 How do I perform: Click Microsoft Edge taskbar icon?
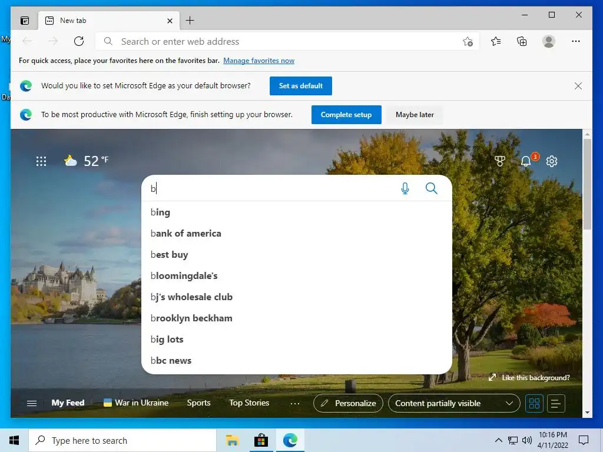(290, 440)
